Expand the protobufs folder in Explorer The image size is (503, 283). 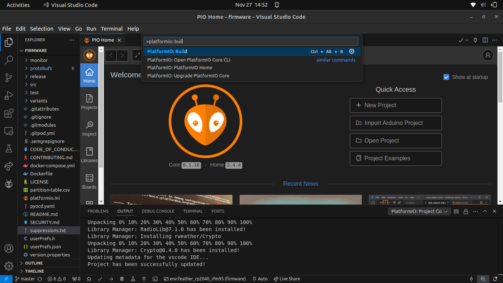41,68
